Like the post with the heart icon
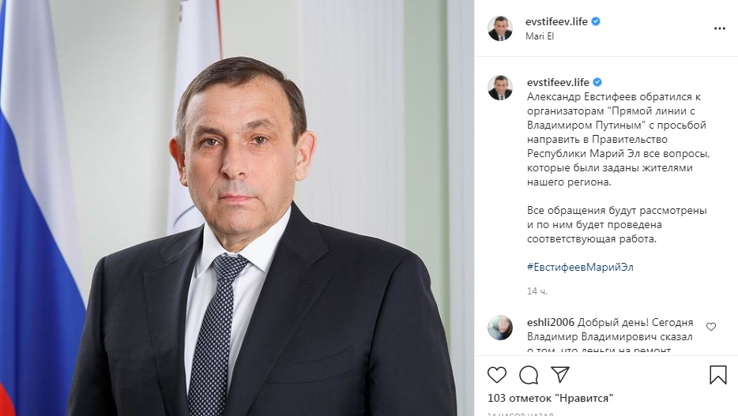 496,375
